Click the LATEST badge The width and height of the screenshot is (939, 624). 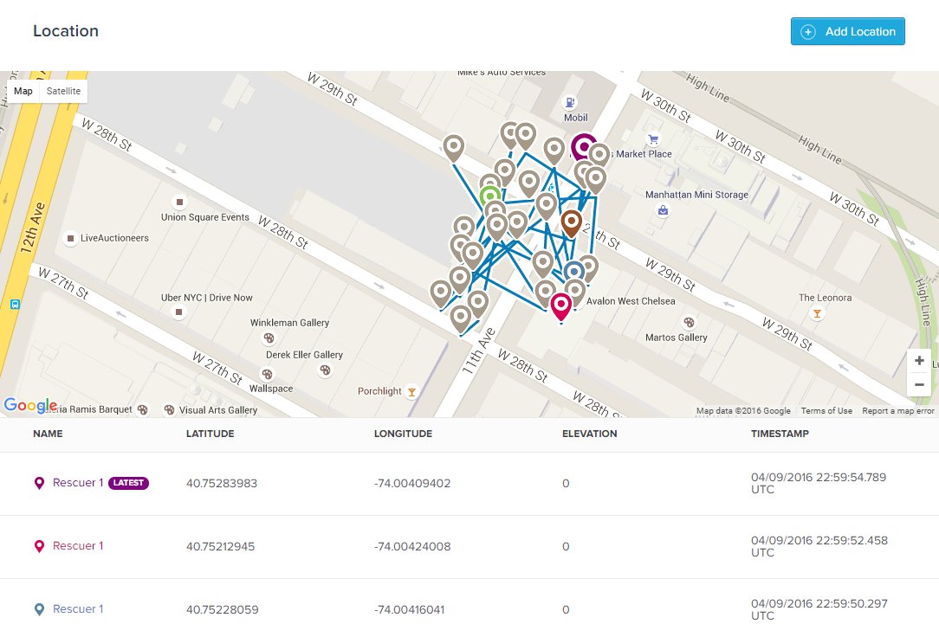click(x=129, y=483)
